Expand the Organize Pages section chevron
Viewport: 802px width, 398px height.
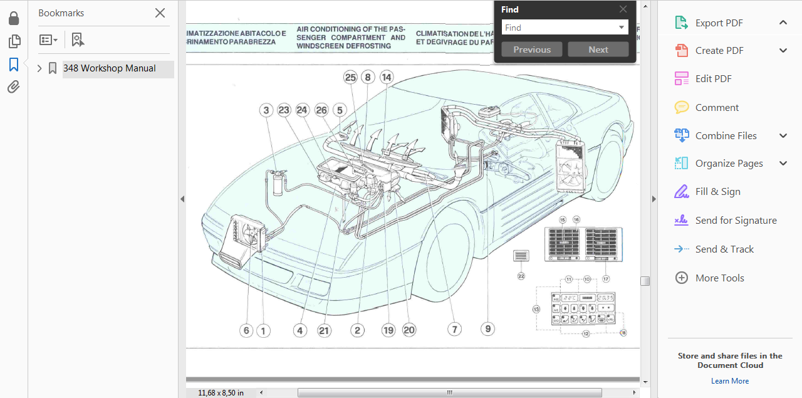coord(783,164)
